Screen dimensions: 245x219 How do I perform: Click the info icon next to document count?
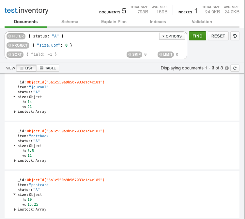pyautogui.click(x=226, y=68)
